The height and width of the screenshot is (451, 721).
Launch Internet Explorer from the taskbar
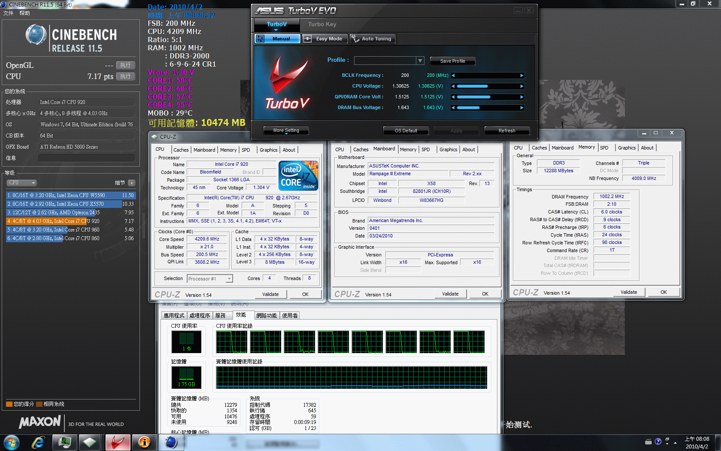[38, 442]
